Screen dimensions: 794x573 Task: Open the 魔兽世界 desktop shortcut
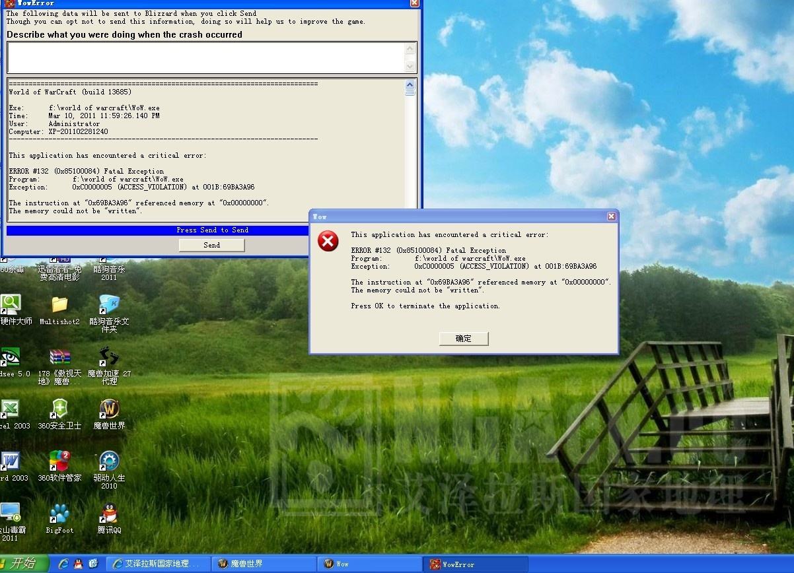coord(109,415)
